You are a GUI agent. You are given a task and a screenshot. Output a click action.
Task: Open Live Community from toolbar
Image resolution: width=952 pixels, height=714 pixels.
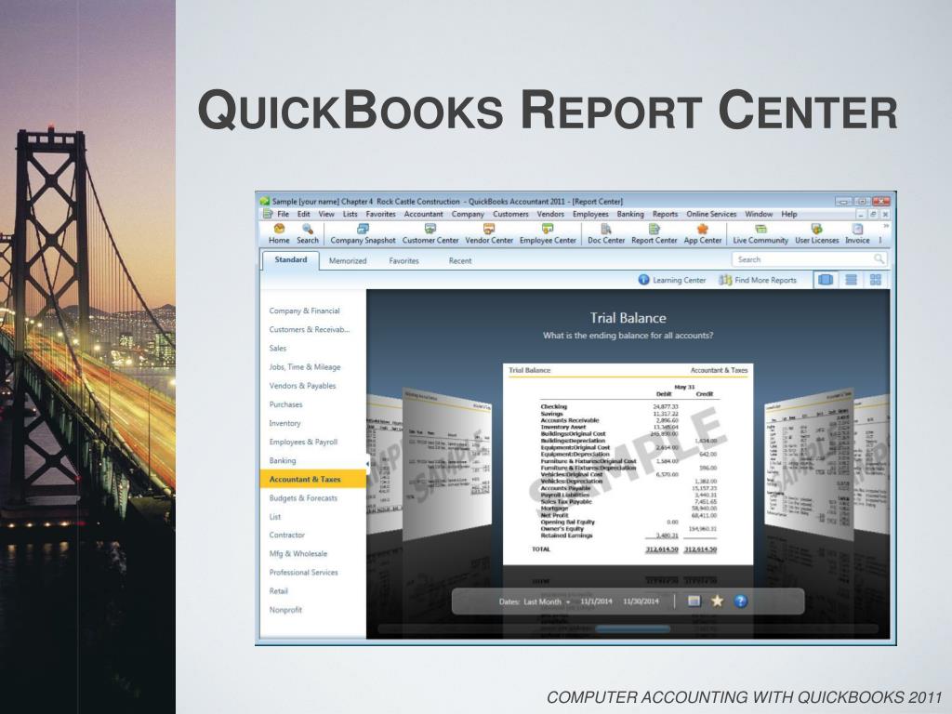[x=760, y=233]
